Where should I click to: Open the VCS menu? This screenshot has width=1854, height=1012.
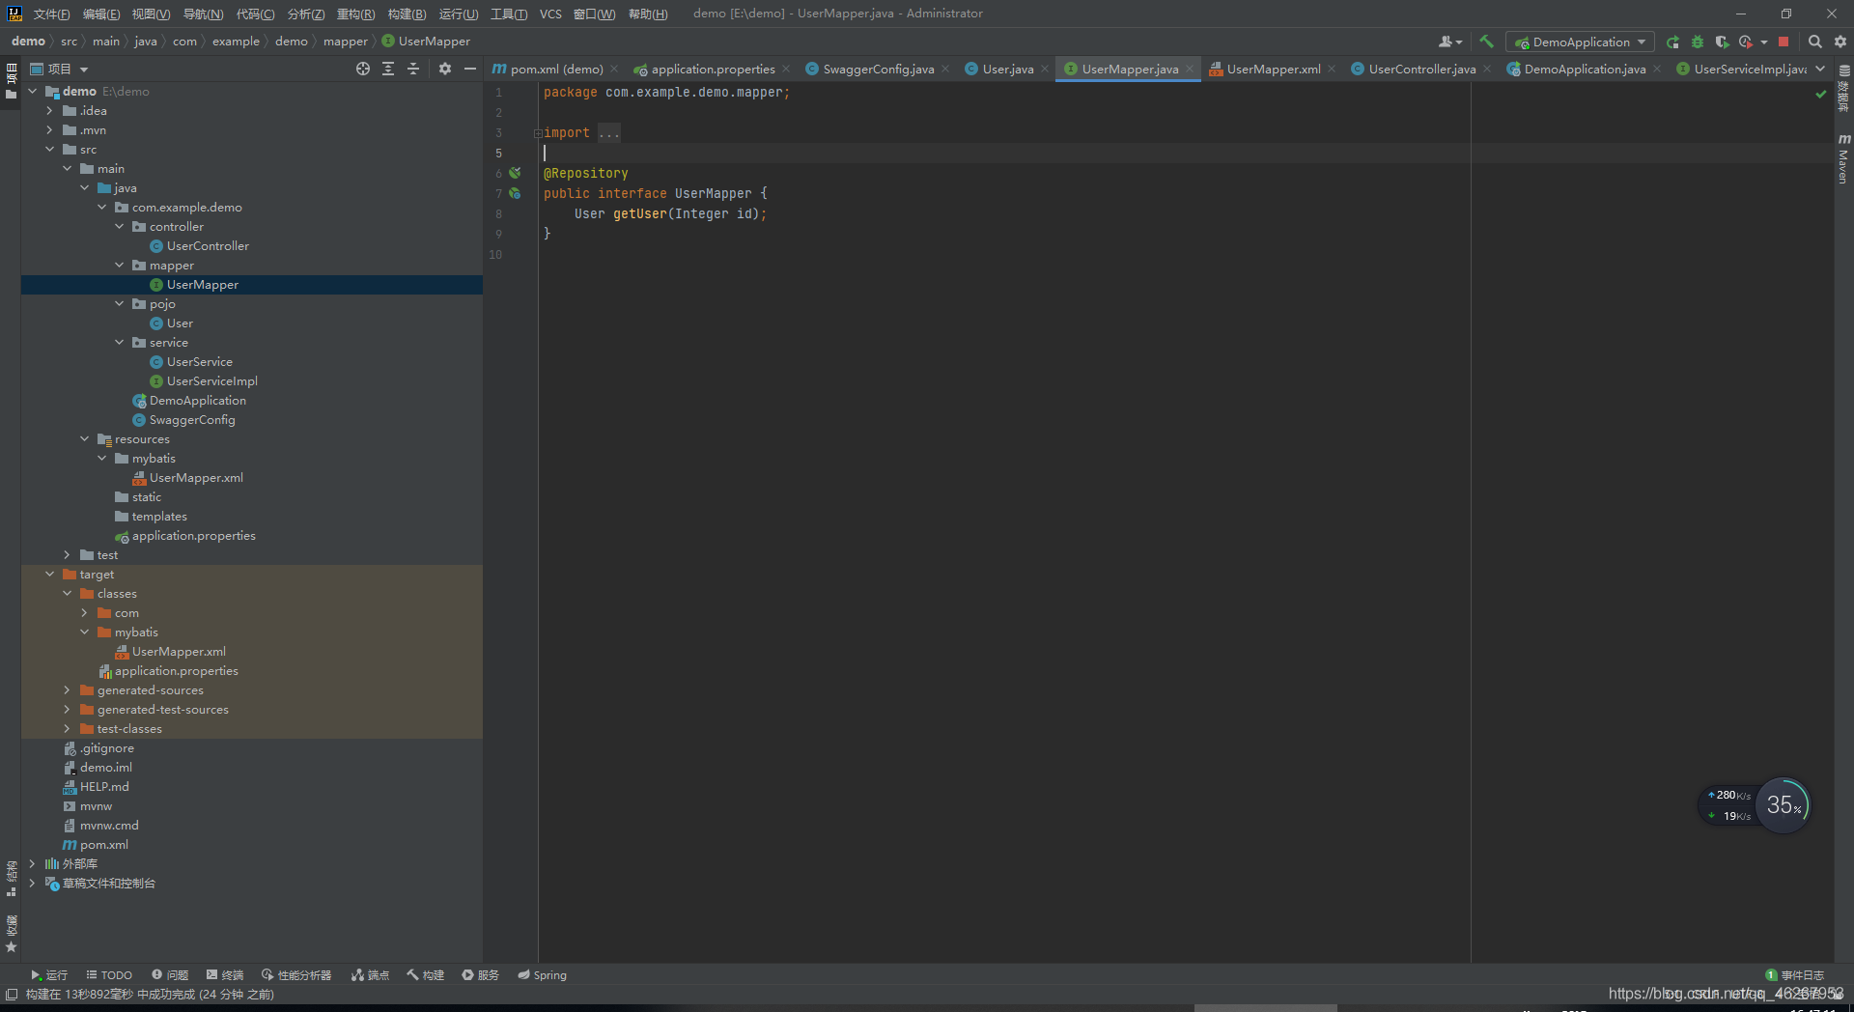pyautogui.click(x=550, y=14)
